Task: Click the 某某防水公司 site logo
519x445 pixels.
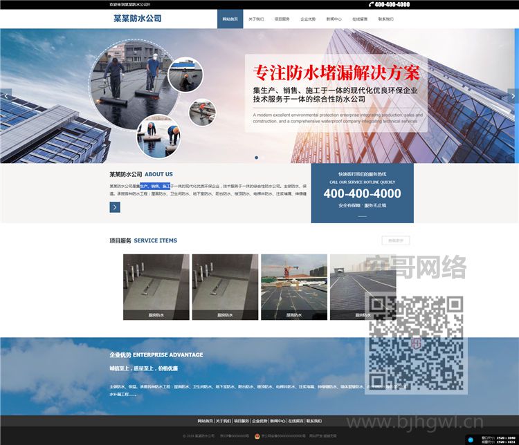Action: click(138, 19)
